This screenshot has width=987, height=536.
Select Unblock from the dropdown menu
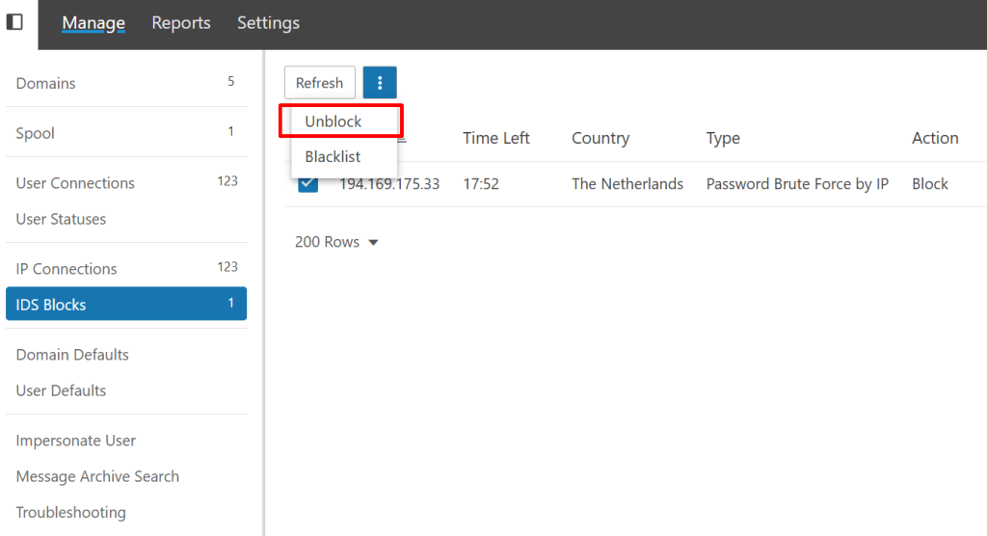click(333, 122)
